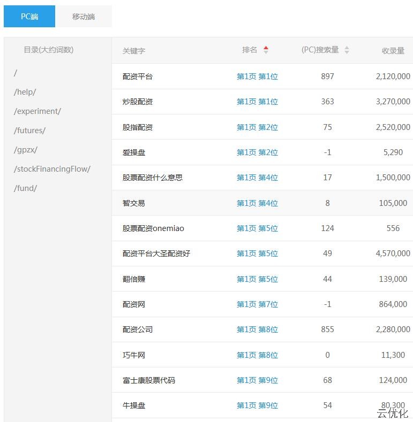Click indexed count 139,000

tap(393, 279)
